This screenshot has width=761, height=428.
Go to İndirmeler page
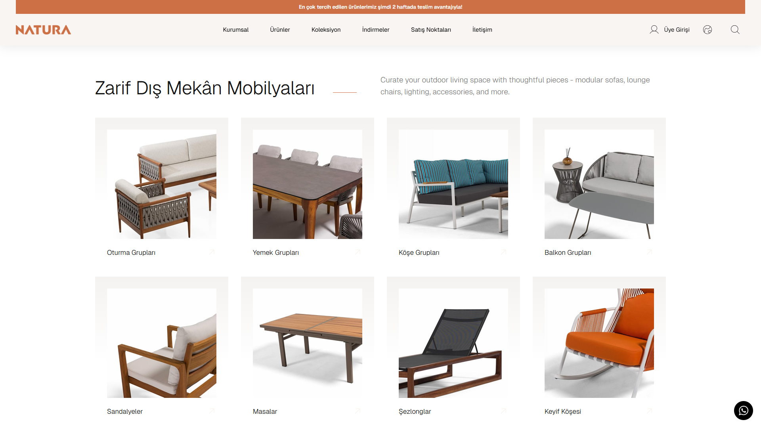click(x=376, y=30)
